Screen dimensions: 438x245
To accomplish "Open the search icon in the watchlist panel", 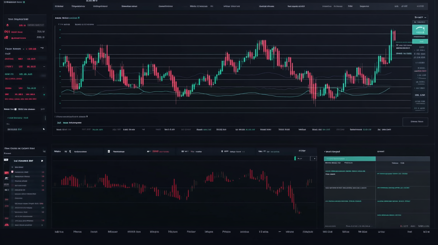I will (x=12, y=167).
